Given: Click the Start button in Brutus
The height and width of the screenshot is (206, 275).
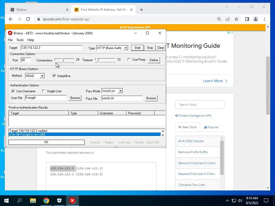Looking at the screenshot, I should coord(137,48).
